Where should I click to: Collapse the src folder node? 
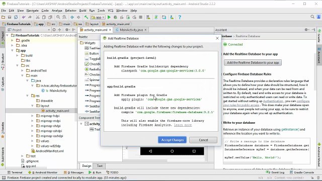[17, 65]
